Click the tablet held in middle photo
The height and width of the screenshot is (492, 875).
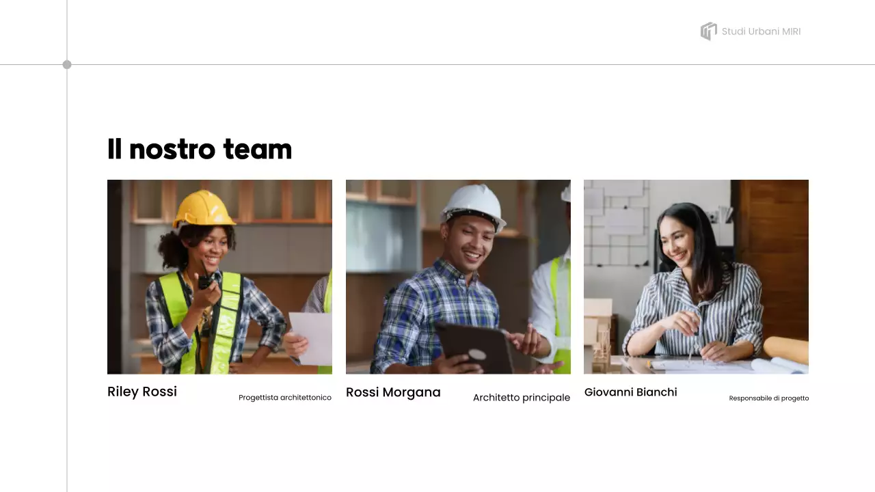point(476,347)
